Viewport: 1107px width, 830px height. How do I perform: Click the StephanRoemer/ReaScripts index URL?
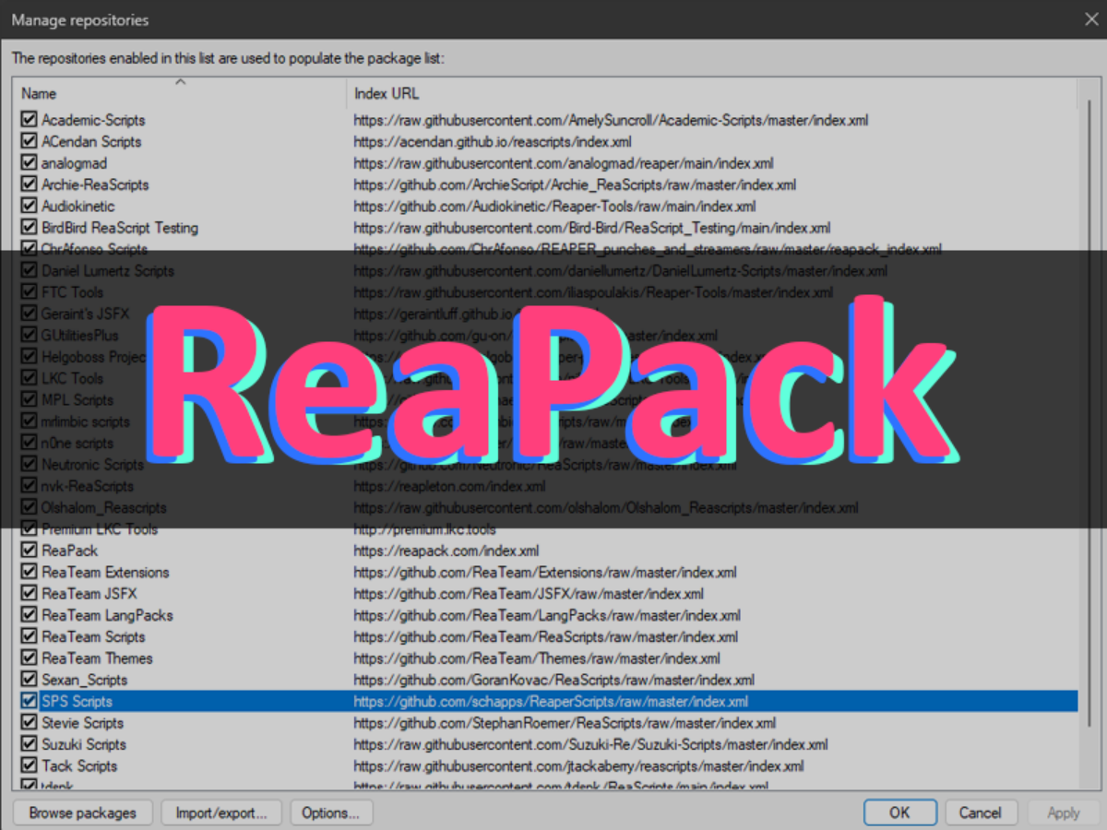pos(565,723)
